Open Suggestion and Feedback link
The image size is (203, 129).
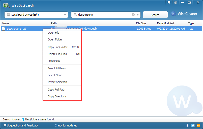click(21, 125)
